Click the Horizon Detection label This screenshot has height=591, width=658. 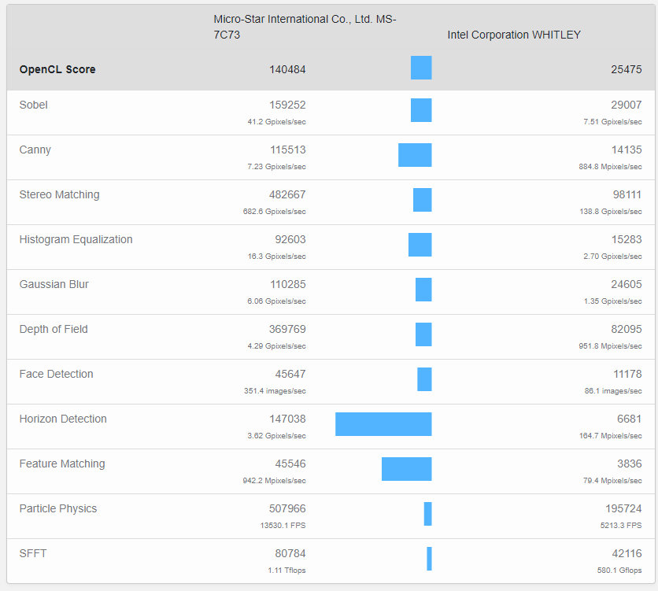[62, 419]
